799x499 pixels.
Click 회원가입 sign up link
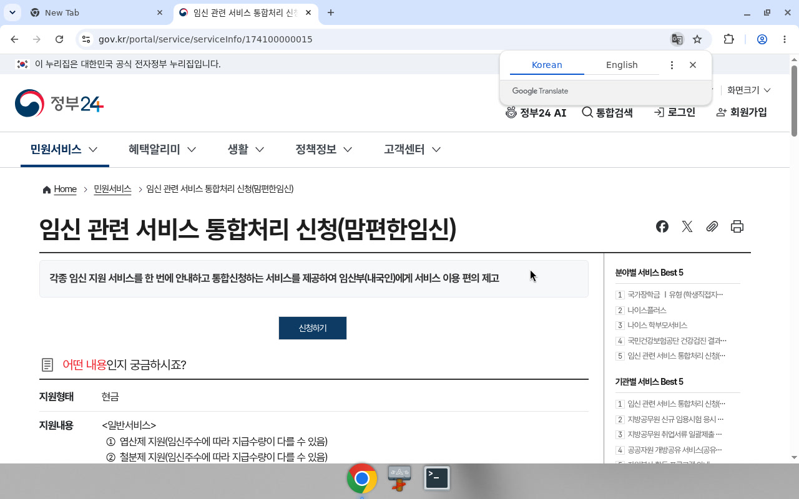tap(742, 112)
